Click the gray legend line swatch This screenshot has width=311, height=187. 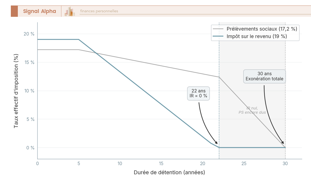coord(218,29)
